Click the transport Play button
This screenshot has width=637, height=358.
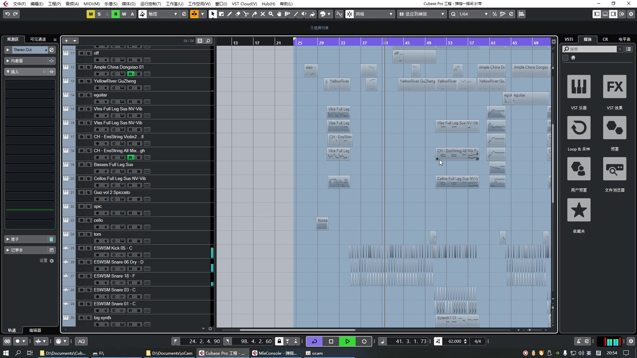pos(347,341)
